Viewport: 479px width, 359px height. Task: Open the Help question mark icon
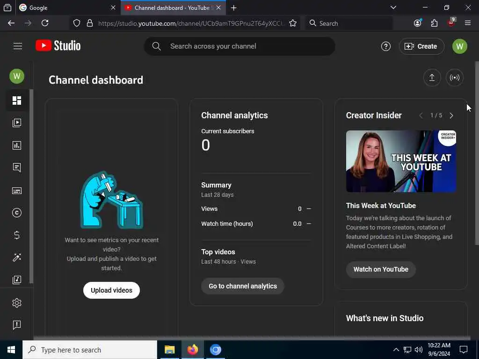click(386, 46)
